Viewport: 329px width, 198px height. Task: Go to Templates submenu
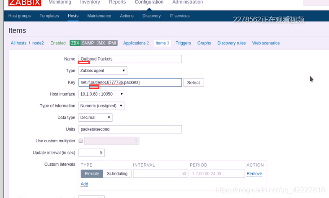pyautogui.click(x=49, y=16)
